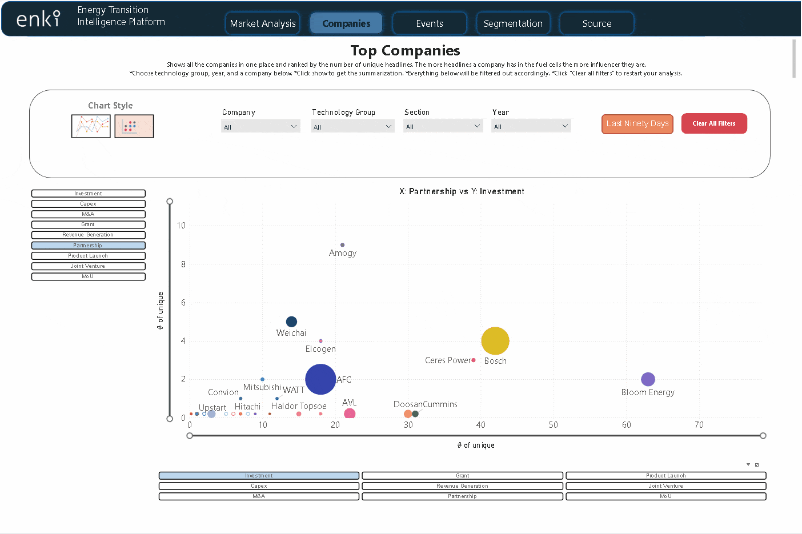Go to the Segmentation tab
The image size is (802, 534).
(x=513, y=23)
